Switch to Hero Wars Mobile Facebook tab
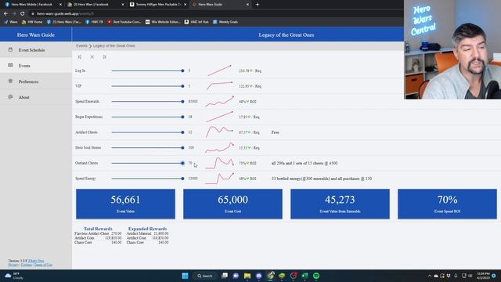 (32, 5)
